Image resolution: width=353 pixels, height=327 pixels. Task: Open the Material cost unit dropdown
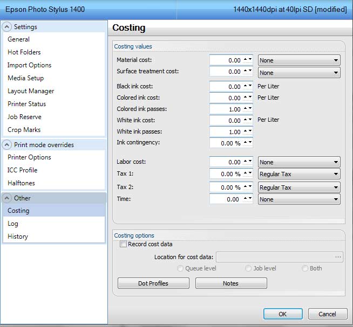(299, 60)
